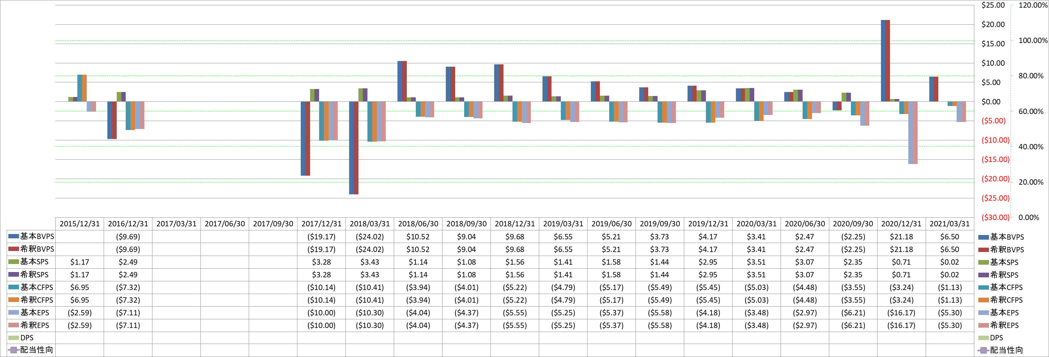The width and height of the screenshot is (1049, 357).
Task: Click the blue 基本BVPS swatch in left legend
Action: tap(13, 236)
